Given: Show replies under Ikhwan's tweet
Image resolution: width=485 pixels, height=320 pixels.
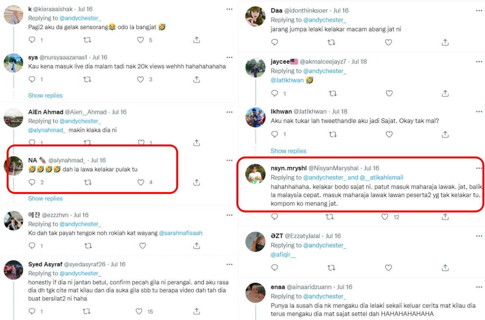Looking at the screenshot, I should pyautogui.click(x=288, y=151).
